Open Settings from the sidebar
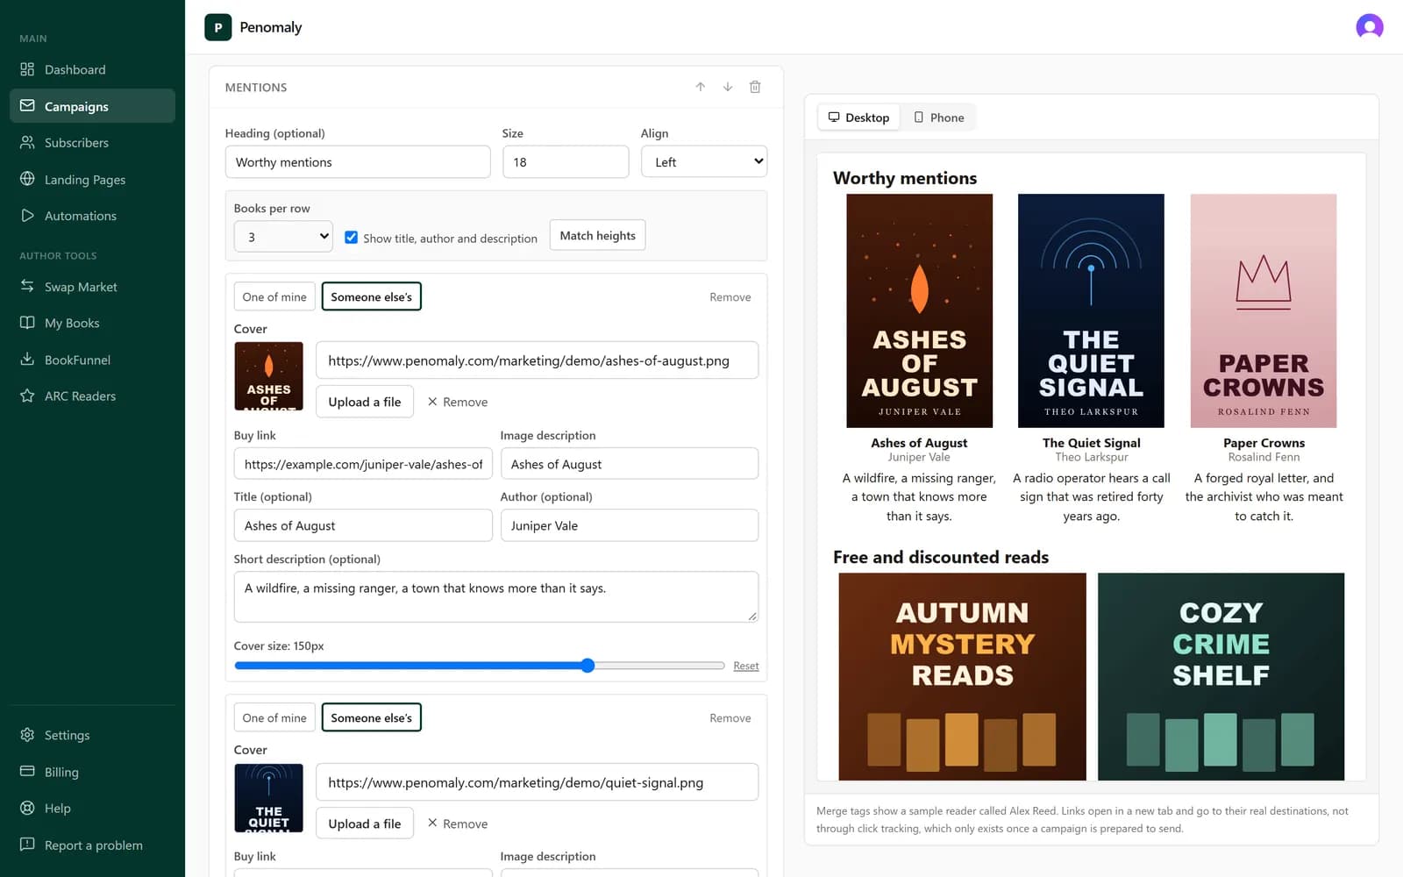The image size is (1403, 877). 92,735
